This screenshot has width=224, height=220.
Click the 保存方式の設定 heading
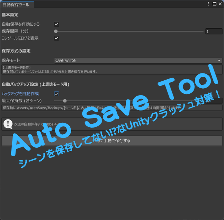pos(16,51)
